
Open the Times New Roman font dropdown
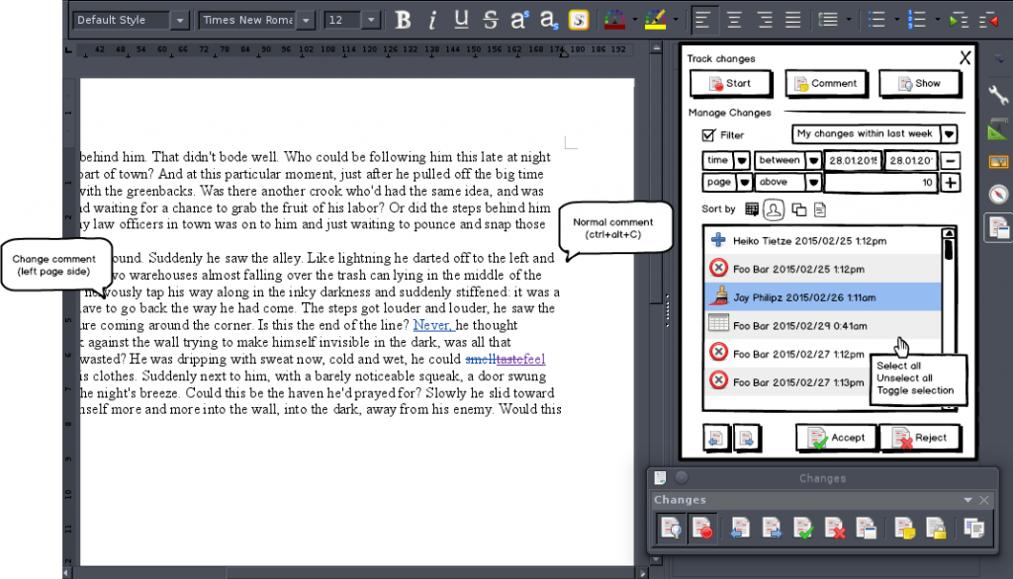[x=308, y=19]
